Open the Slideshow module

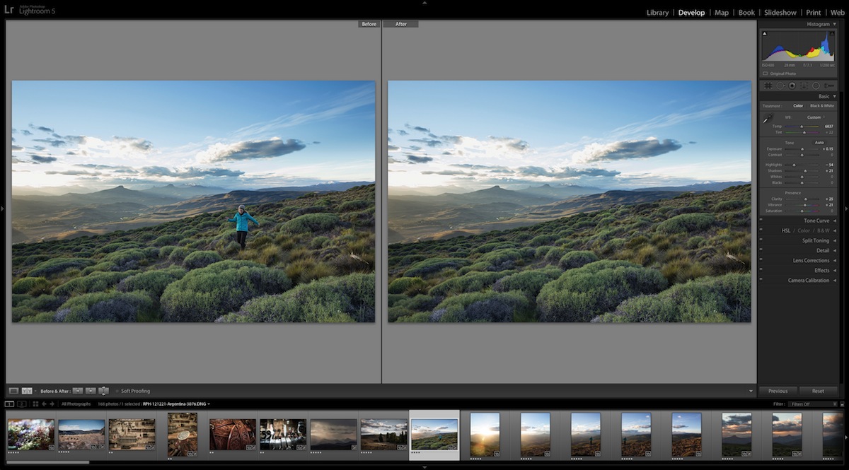[780, 12]
